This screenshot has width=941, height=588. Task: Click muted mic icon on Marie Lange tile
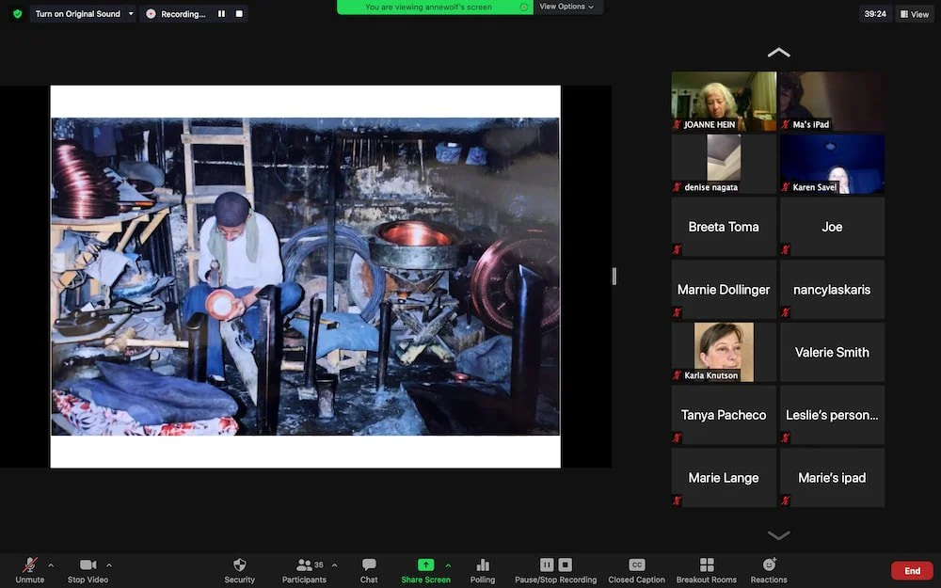pyautogui.click(x=677, y=501)
